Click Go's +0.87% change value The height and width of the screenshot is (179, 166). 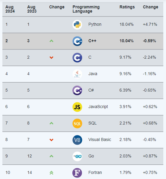[150, 156]
